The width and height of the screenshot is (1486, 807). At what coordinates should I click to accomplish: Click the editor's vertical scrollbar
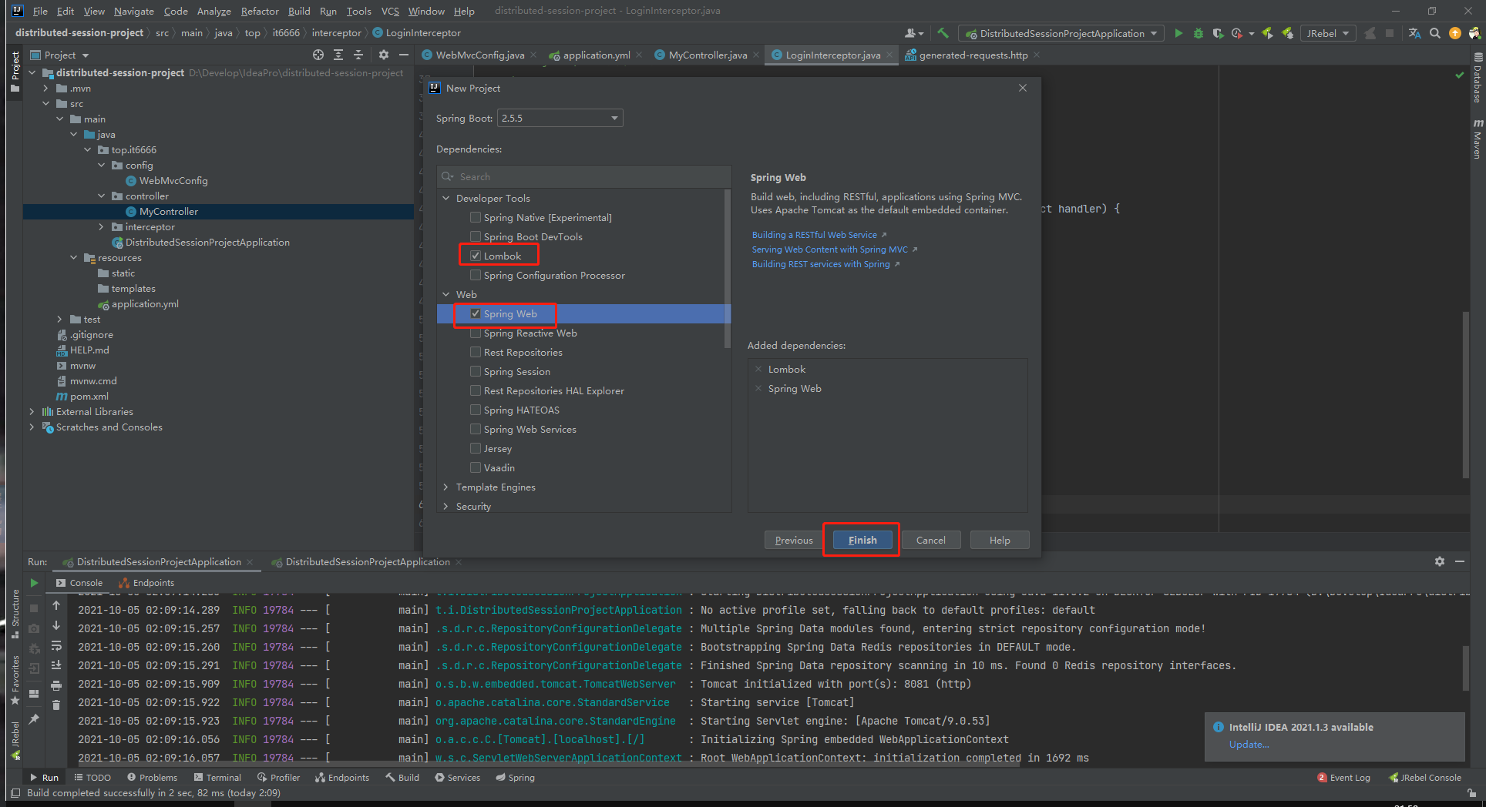click(x=1466, y=394)
